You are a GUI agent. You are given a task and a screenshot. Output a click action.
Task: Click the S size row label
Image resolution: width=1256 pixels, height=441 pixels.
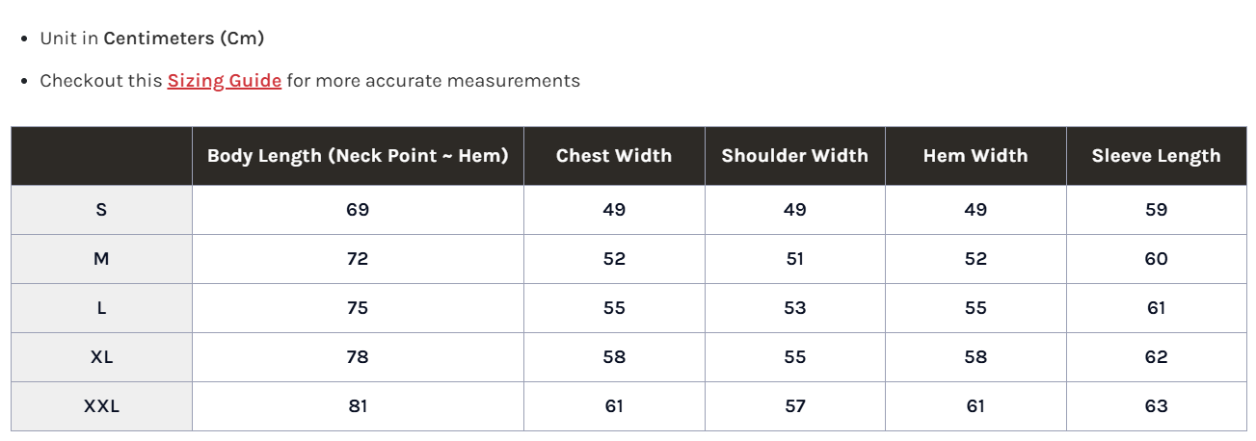(x=101, y=210)
